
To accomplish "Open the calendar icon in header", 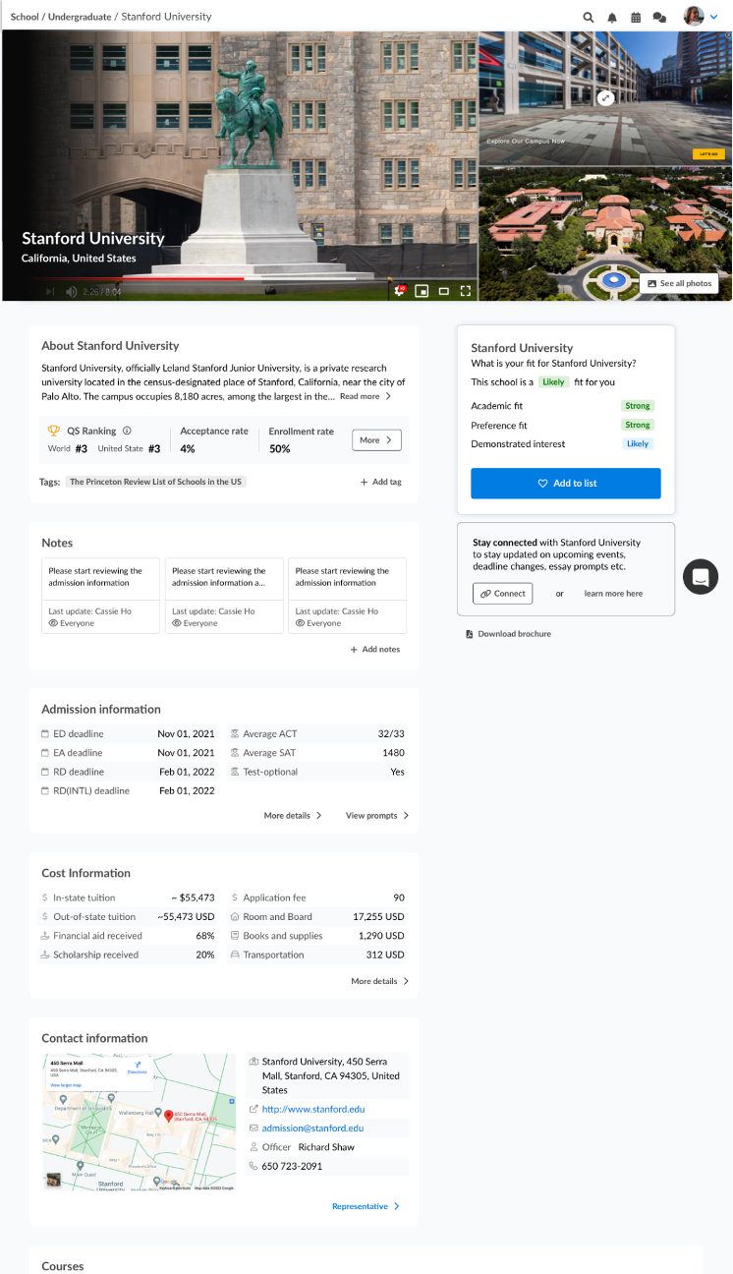I will pyautogui.click(x=636, y=17).
